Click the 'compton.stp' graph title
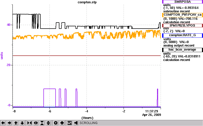Viewport: 203px width, 126px height. tap(87, 2)
